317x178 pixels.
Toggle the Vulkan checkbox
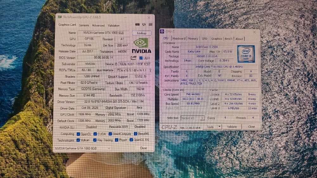pyautogui.click(x=78, y=140)
